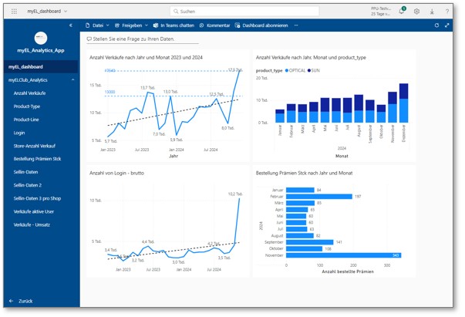Collapse the myELClub_Analytics section
Image resolution: width=465 pixels, height=317 pixels.
pyautogui.click(x=73, y=79)
